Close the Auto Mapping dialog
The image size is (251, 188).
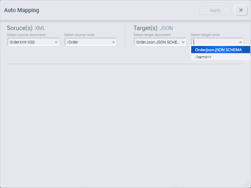[x=241, y=10]
